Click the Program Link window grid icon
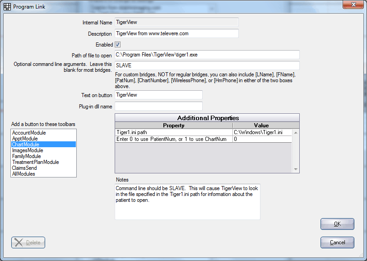Viewport: 367px width, 261px height. coord(7,7)
